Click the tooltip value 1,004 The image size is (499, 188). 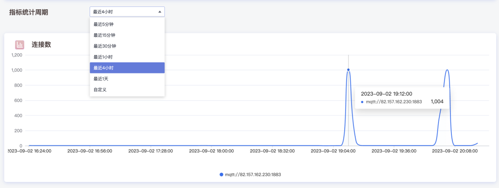tap(437, 101)
